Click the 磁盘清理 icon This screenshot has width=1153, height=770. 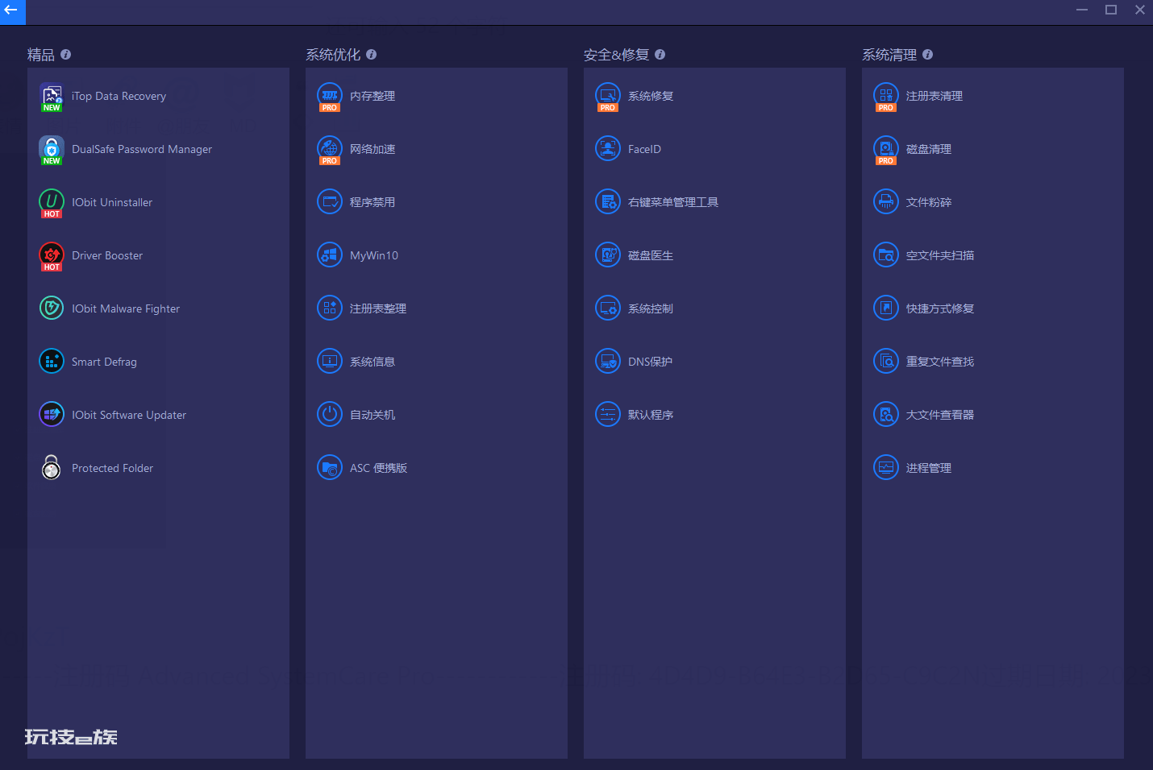pyautogui.click(x=886, y=149)
